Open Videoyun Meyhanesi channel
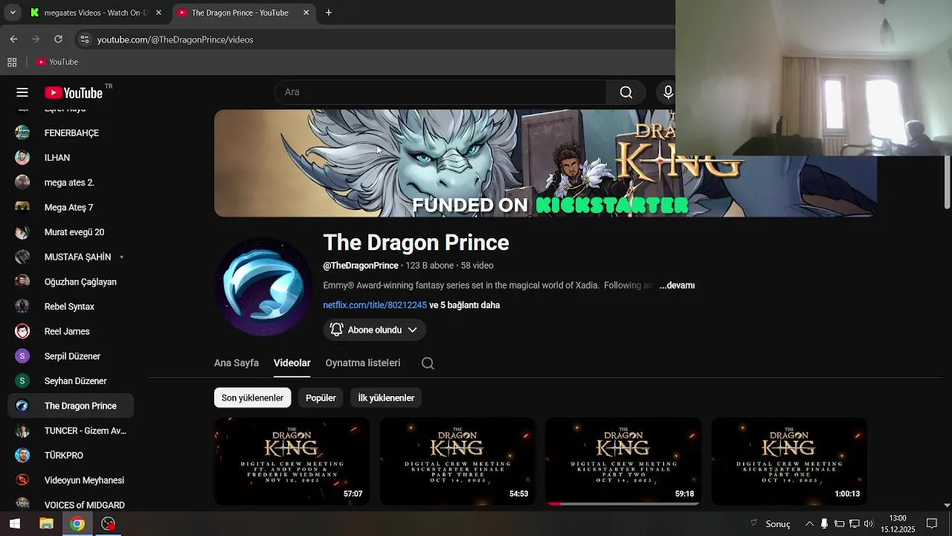 point(71,480)
